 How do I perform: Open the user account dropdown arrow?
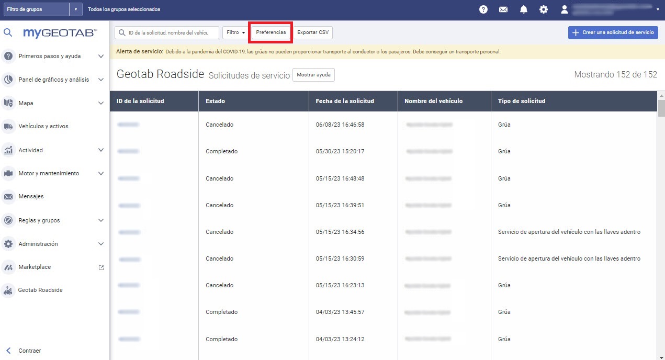[x=658, y=9]
